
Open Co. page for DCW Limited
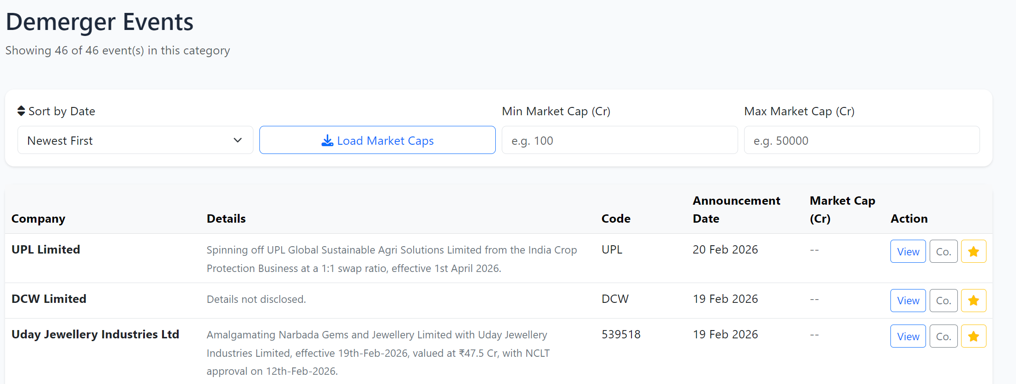point(943,301)
